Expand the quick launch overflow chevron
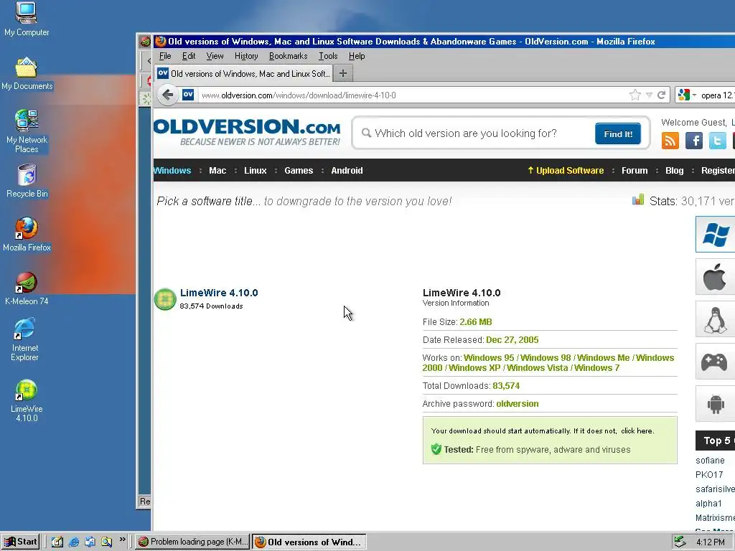 pyautogui.click(x=122, y=540)
